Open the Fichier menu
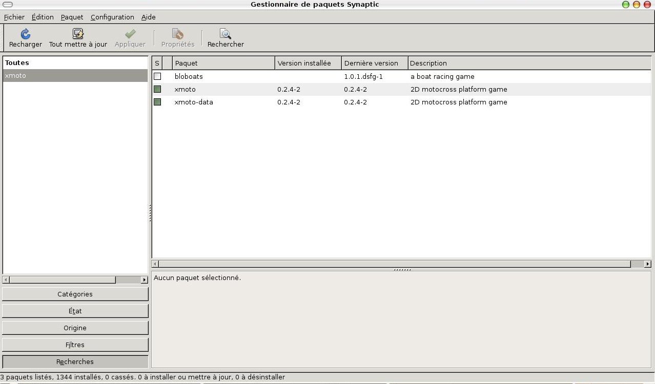This screenshot has width=655, height=384. coord(14,17)
